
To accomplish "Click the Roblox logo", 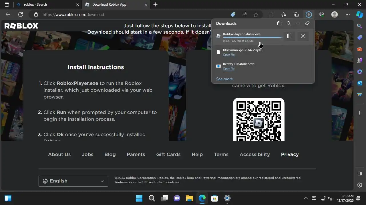I will point(21,26).
